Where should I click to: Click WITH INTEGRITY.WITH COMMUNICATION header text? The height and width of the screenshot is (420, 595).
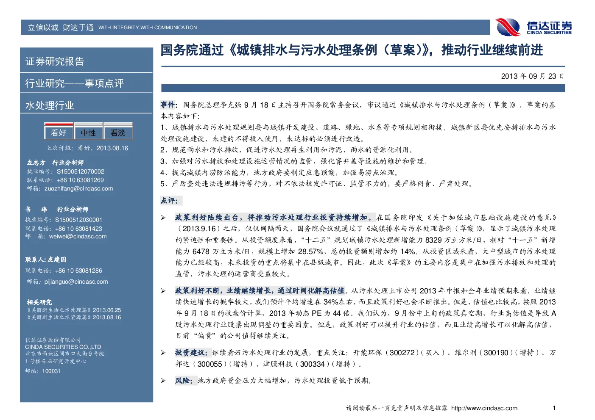click(148, 28)
